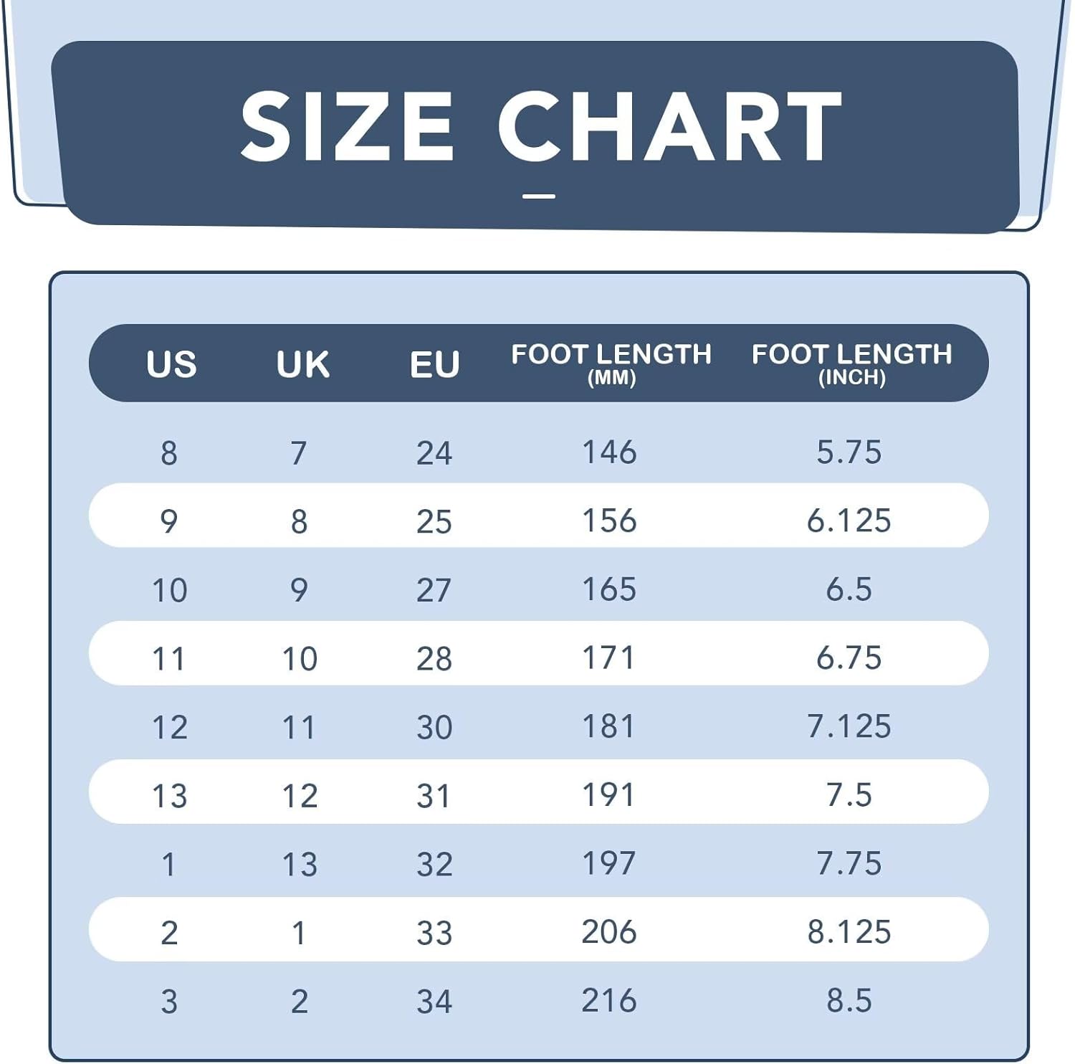Select the 156 mm foot length cell
The height and width of the screenshot is (1064, 1075).
point(609,521)
